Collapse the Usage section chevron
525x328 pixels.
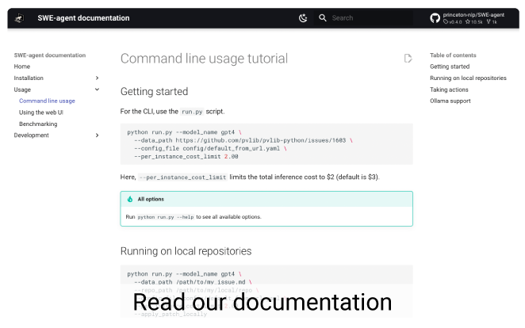tap(97, 90)
